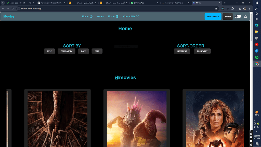Bookmark this page with the star icon

(x=216, y=8)
